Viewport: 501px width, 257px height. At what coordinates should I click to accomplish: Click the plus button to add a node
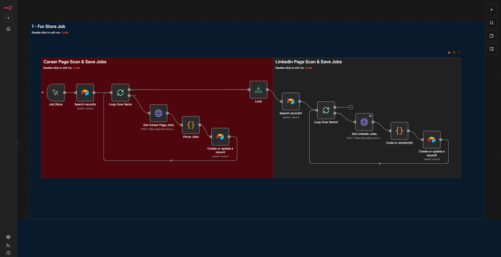click(491, 10)
